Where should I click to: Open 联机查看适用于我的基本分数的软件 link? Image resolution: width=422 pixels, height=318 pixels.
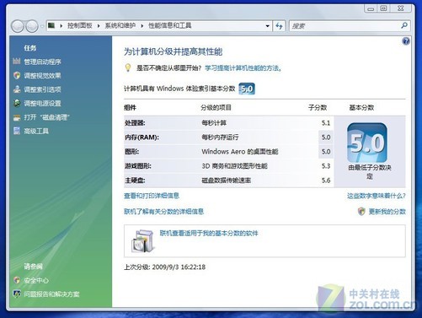[209, 233]
